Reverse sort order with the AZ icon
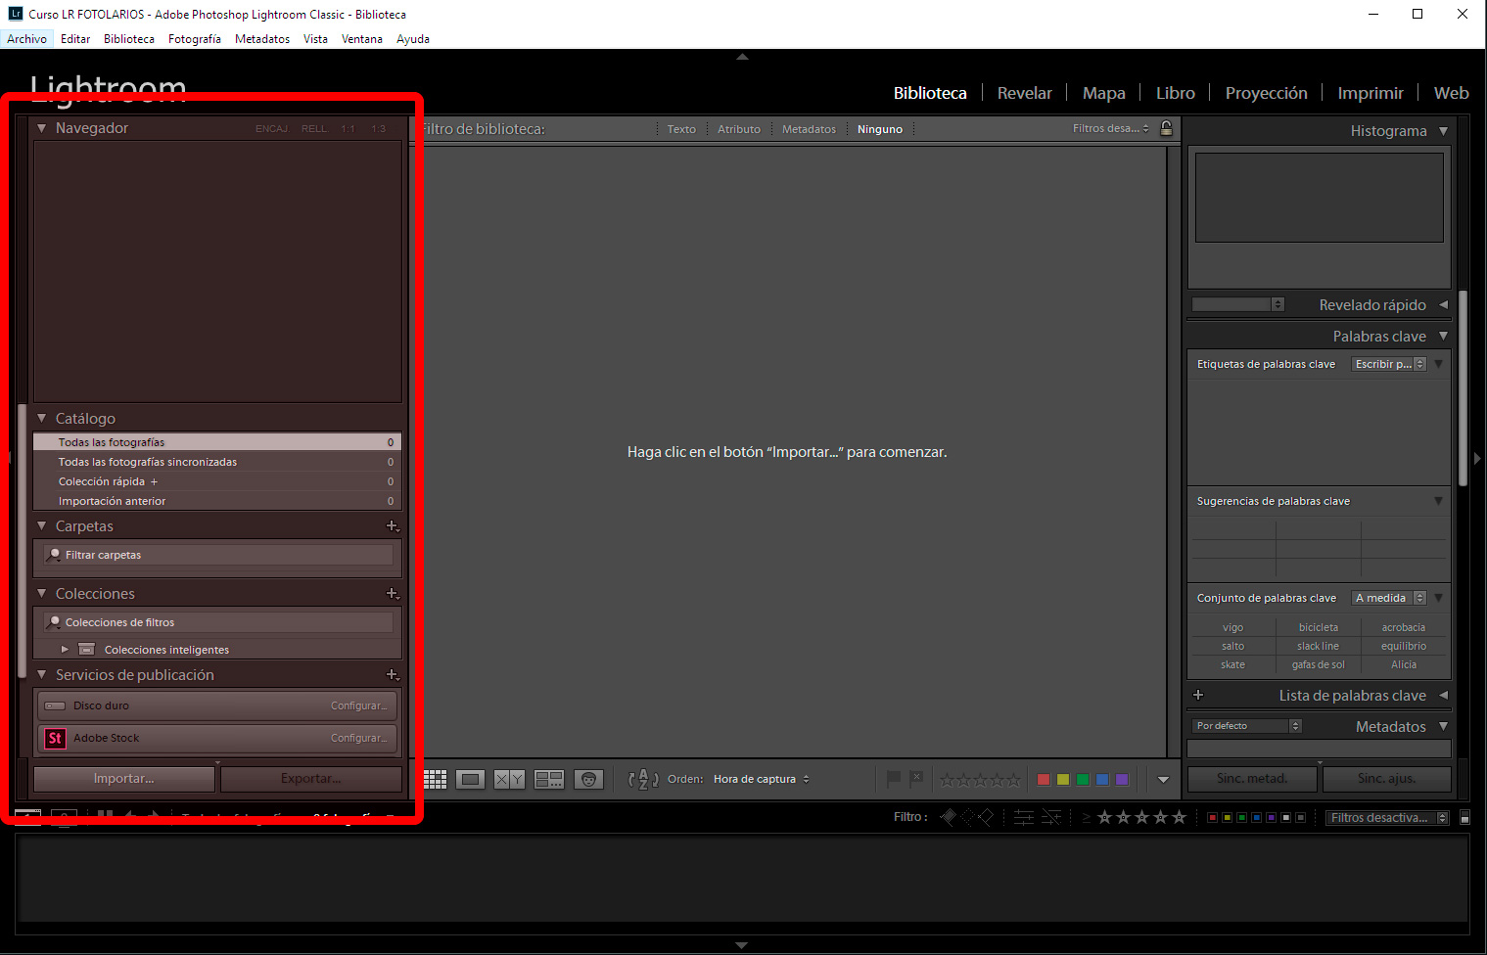Screen dimensions: 1487x955 [x=642, y=779]
